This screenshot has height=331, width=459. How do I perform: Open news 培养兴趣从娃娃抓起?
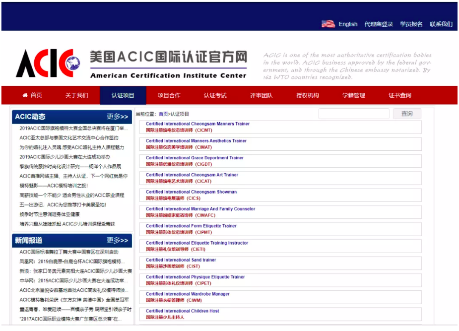coord(67,224)
